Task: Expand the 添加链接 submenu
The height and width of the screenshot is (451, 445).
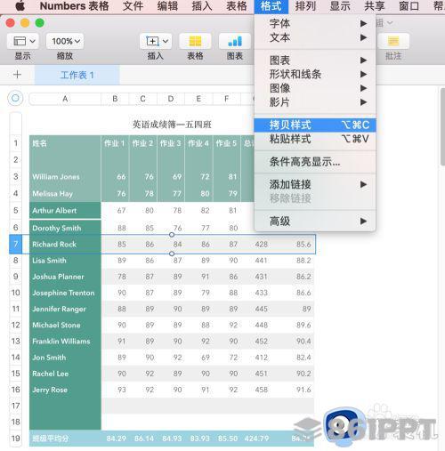Action: 315,184
